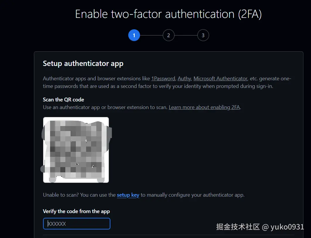Open the 1Password link
The width and height of the screenshot is (311, 238).
click(x=163, y=79)
